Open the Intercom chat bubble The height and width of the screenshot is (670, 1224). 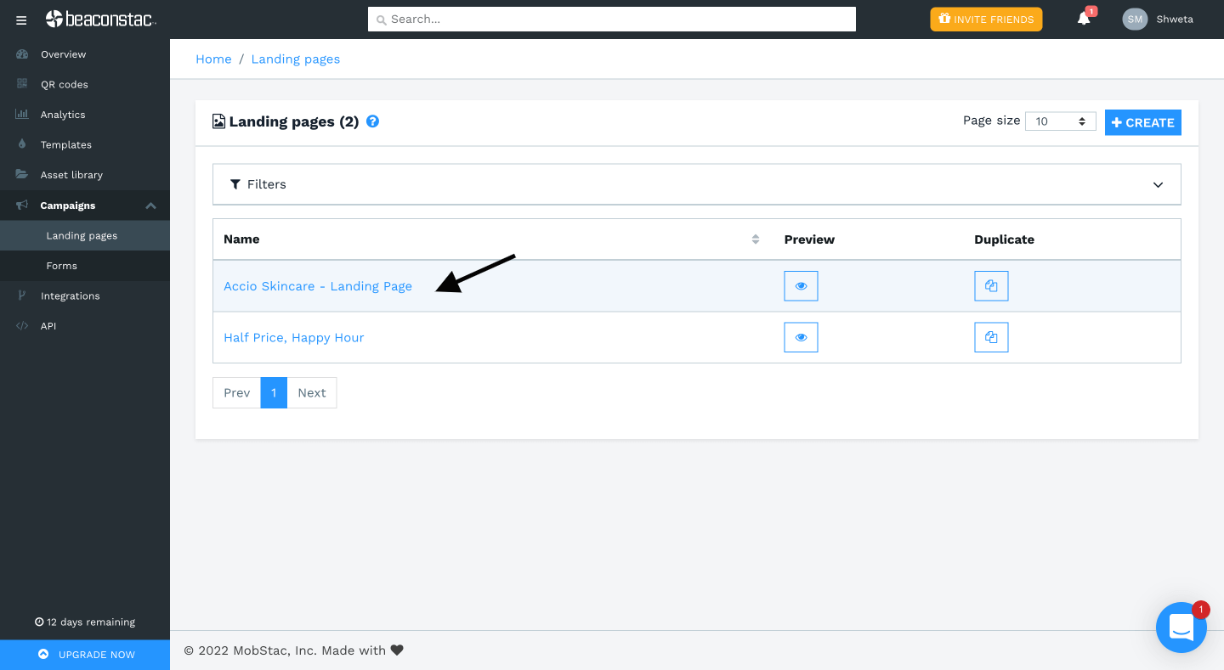[x=1181, y=628]
